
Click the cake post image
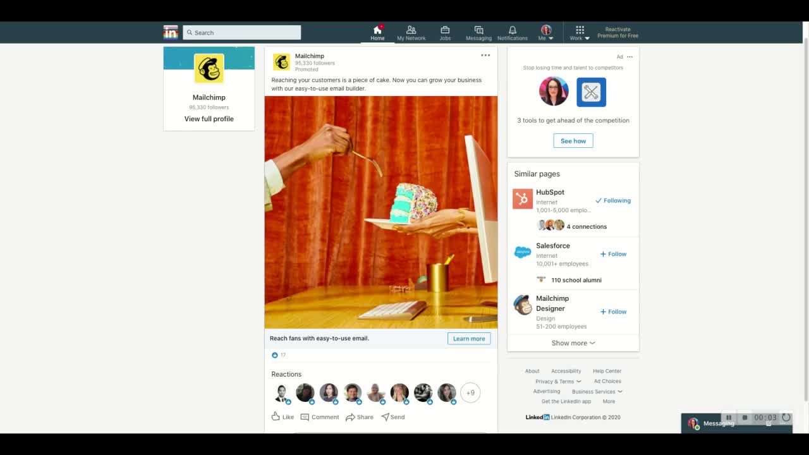point(381,212)
